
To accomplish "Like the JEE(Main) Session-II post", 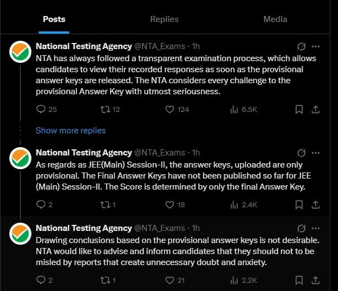I will coord(170,204).
